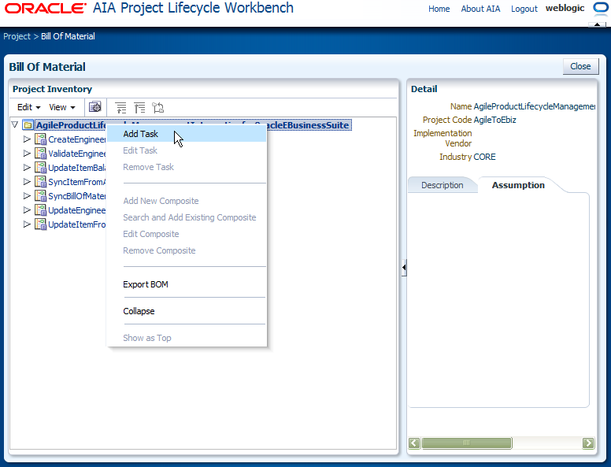Screen dimensions: 611x467
Task: Collapse the AgileProductLifecycle root node triangle
Action: click(15, 124)
